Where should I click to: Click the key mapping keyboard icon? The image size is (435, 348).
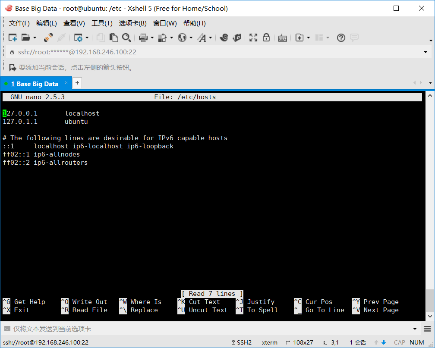tap(282, 38)
